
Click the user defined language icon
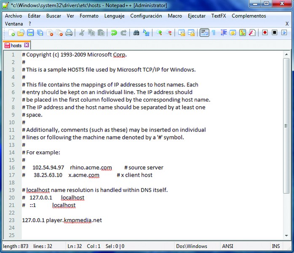233,33
